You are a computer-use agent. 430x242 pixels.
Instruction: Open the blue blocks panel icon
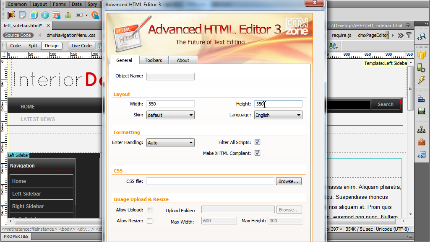coord(422,98)
